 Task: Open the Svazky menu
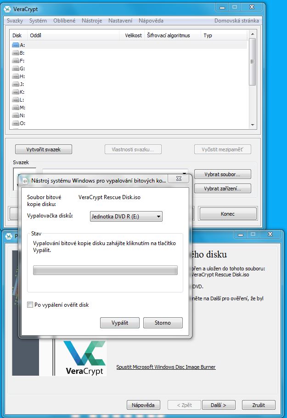(x=15, y=21)
